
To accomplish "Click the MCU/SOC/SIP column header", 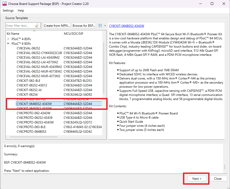I will (x=82, y=33).
